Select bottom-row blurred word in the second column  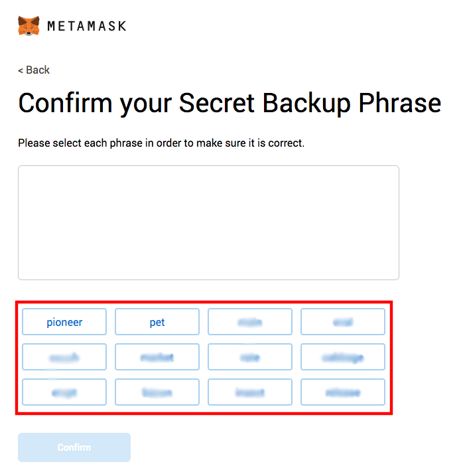click(157, 392)
